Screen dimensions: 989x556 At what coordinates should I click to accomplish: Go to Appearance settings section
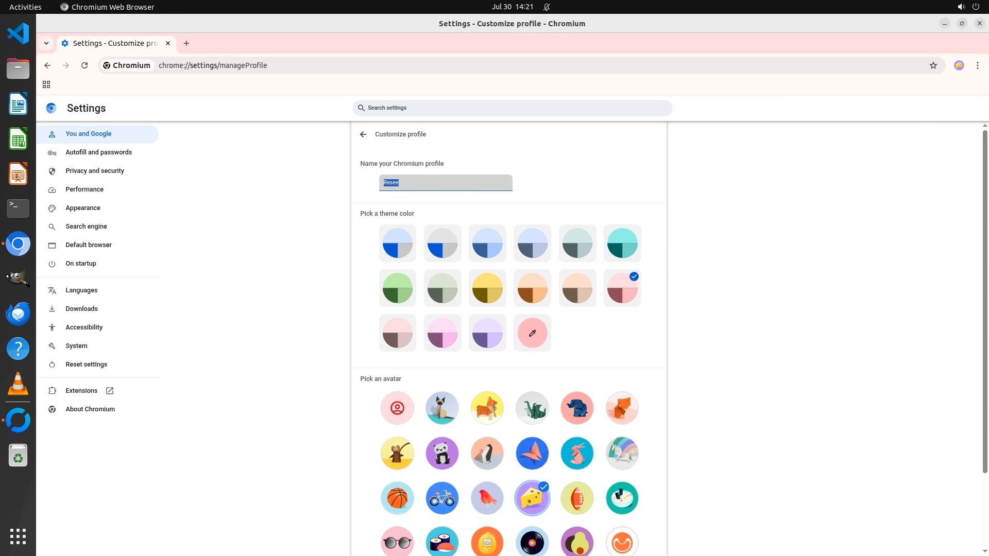[x=82, y=208]
